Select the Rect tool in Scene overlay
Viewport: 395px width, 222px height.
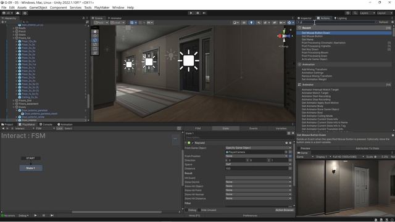(95, 49)
